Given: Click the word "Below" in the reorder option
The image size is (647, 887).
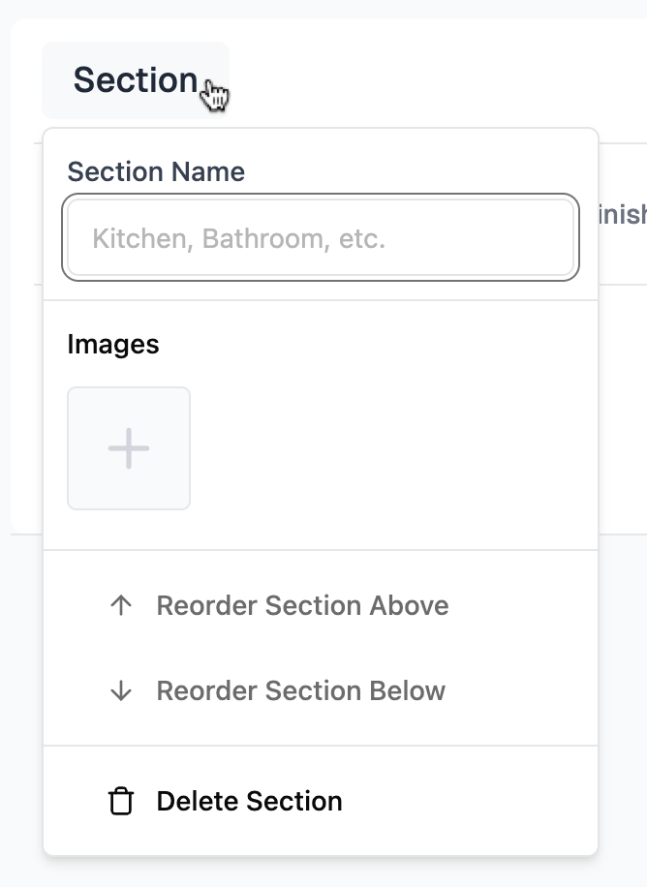Looking at the screenshot, I should pyautogui.click(x=406, y=691).
